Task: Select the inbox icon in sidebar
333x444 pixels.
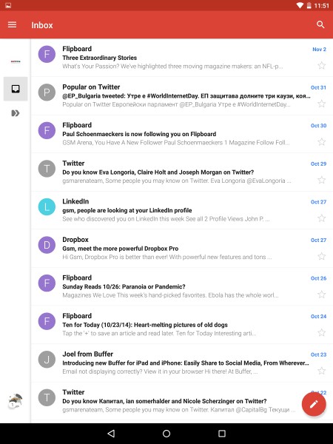Action: 16,89
